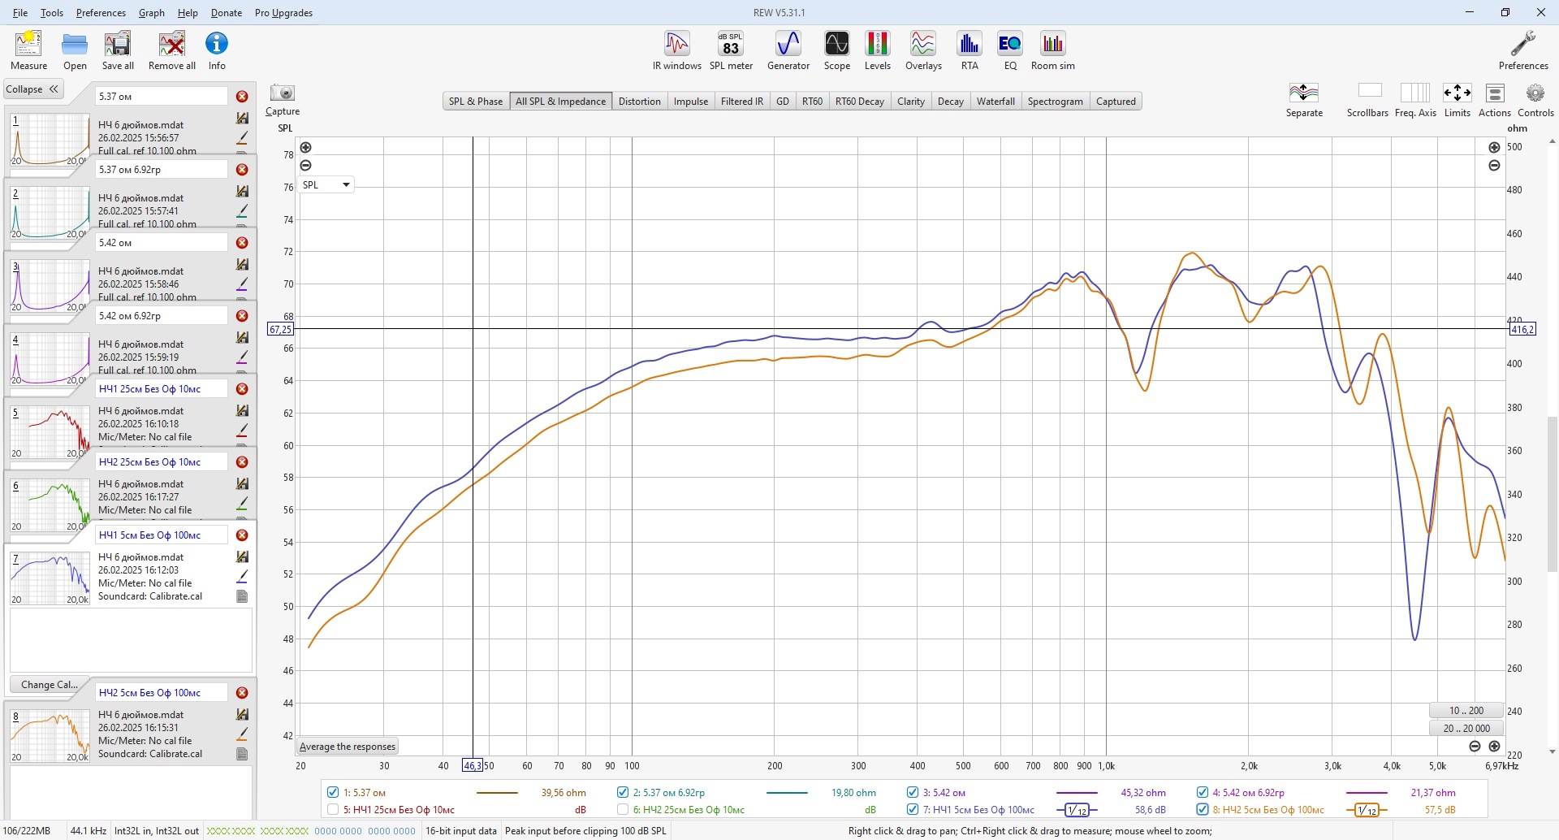
Task: Open the Graph menu
Action: tap(152, 13)
